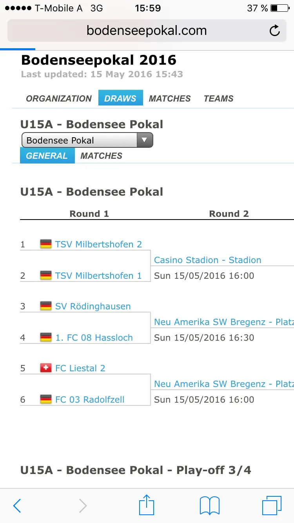Go back using Safari's back arrow
The image size is (294, 523).
coord(17,506)
